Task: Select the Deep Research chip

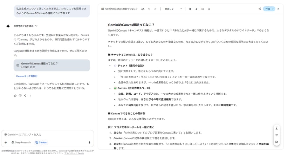Action: (21, 142)
